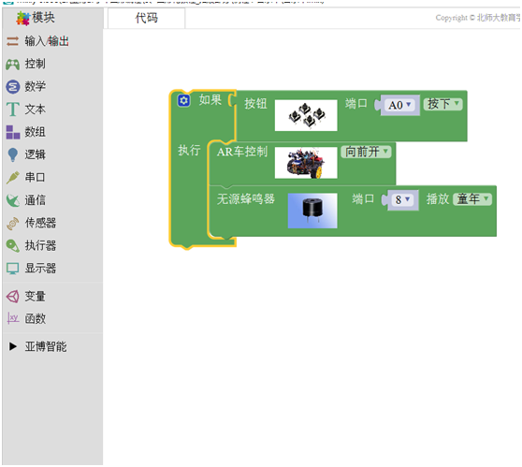
Task: Click the 控制 gamepad icon
Action: [x=13, y=64]
